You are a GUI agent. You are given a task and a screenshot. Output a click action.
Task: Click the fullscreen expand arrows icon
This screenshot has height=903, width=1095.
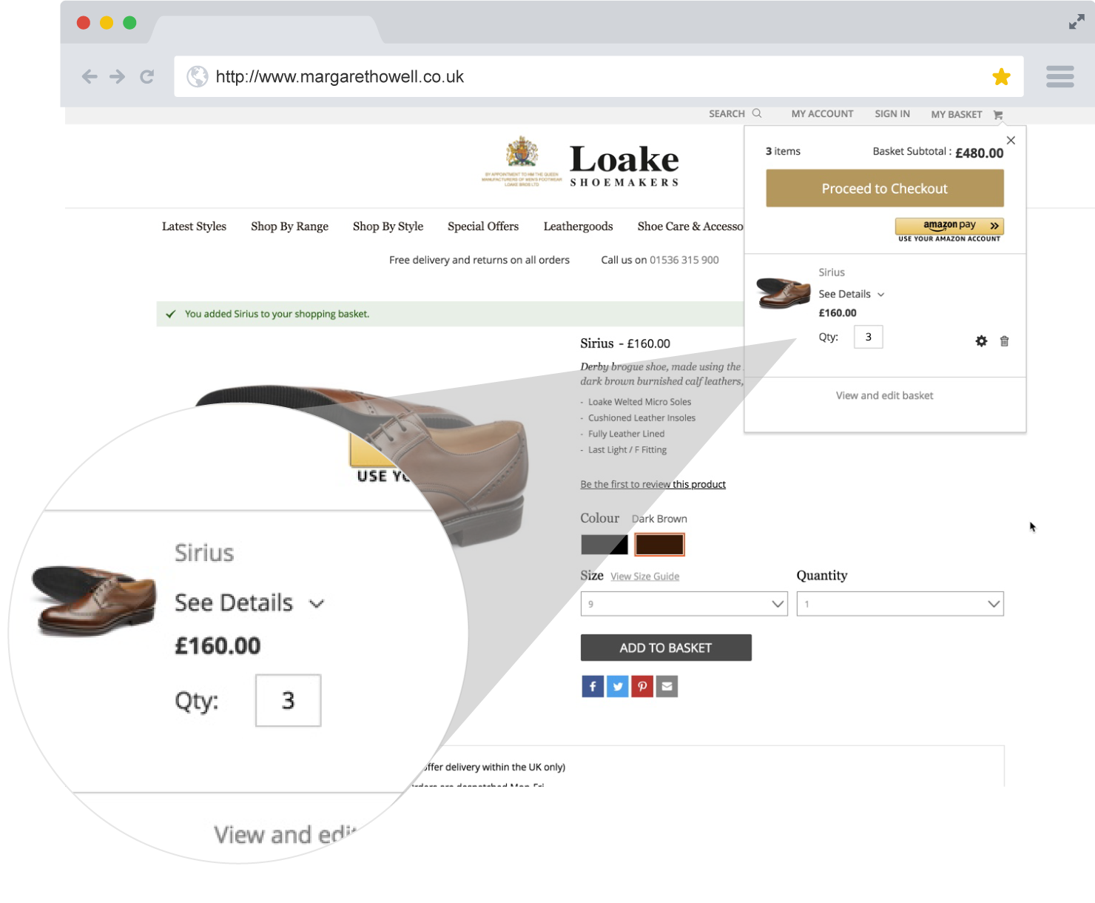click(x=1077, y=22)
